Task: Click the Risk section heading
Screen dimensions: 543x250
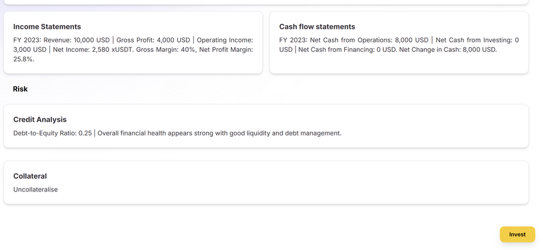Action: pyautogui.click(x=20, y=89)
